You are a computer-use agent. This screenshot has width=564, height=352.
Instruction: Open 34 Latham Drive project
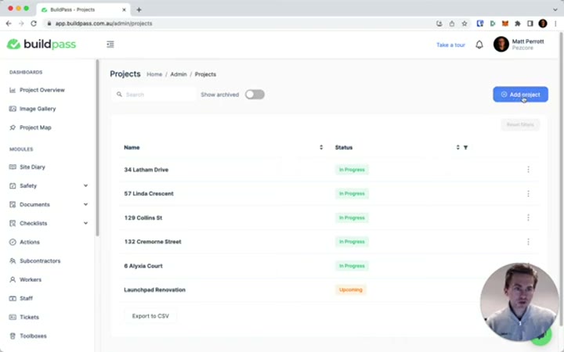coord(146,170)
